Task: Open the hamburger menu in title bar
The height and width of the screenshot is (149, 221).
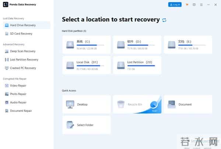Action: coord(200,5)
